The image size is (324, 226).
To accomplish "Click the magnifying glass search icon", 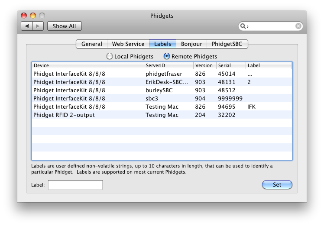I will [x=243, y=26].
